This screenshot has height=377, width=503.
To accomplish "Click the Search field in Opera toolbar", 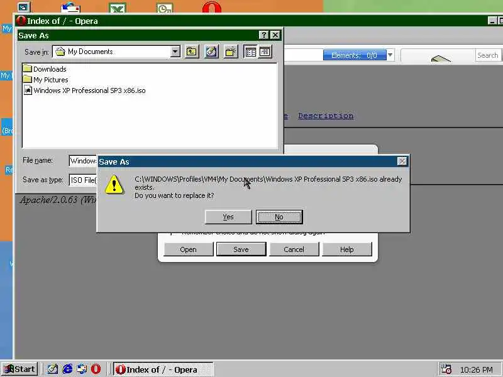I will coord(488,55).
